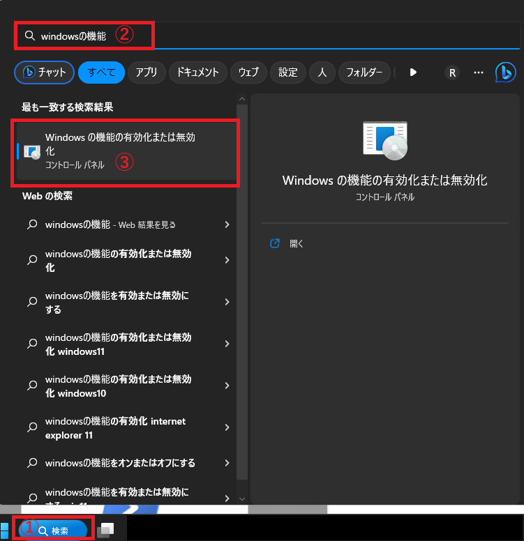Switch to the ドキュメント filter tab
The height and width of the screenshot is (541, 524).
tap(198, 73)
